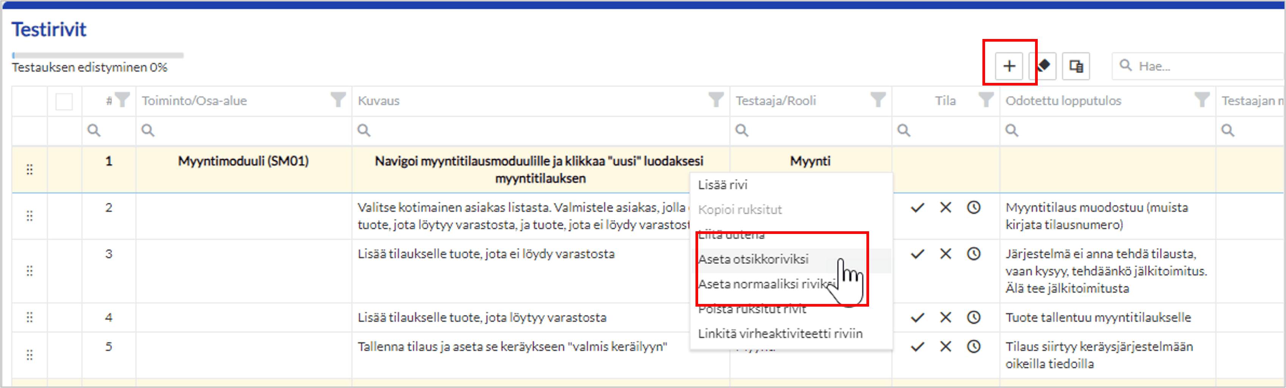Screen dimensions: 1286x388
Task: Click the search box under # column
Action: (109, 131)
